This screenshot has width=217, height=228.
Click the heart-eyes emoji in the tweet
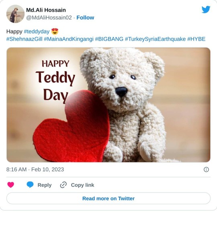[x=55, y=31]
